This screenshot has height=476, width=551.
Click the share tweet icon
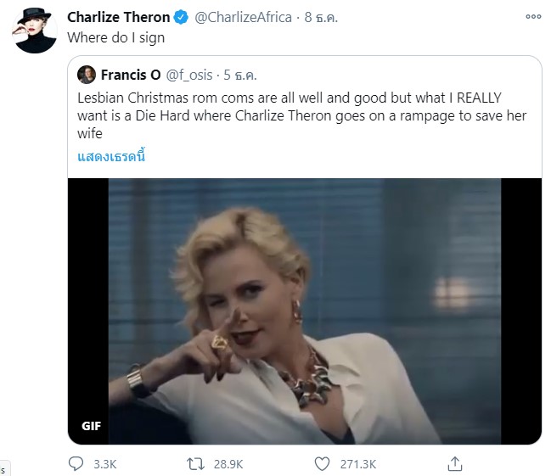(455, 464)
